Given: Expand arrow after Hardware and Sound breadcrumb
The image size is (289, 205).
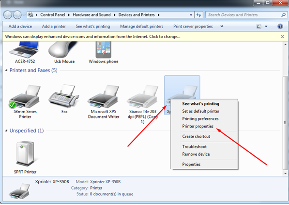Looking at the screenshot, I should (x=114, y=15).
